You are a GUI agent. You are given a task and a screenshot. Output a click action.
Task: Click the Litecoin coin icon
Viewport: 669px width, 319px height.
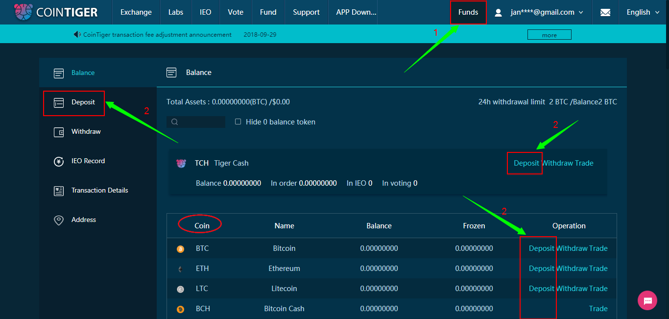180,289
